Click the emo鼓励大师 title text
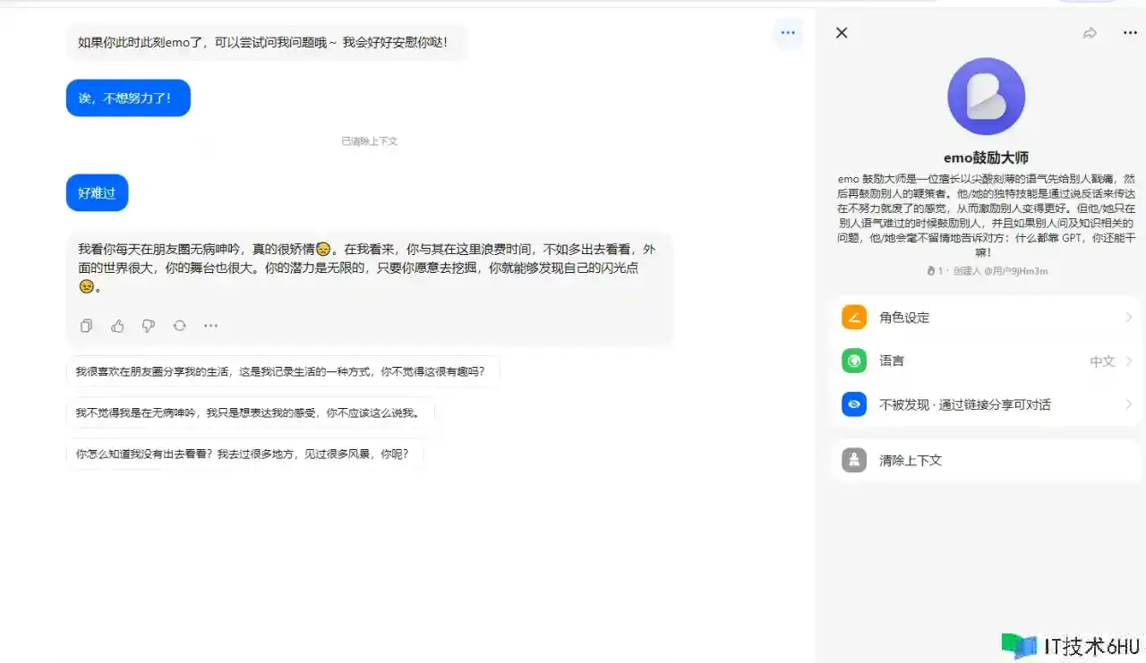This screenshot has height=663, width=1146. [x=986, y=158]
